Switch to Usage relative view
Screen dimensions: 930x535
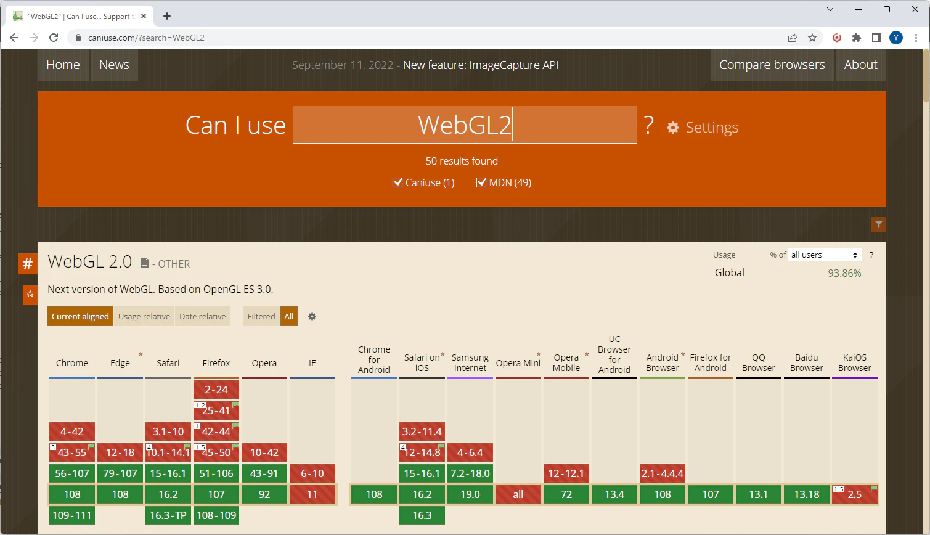(x=144, y=316)
